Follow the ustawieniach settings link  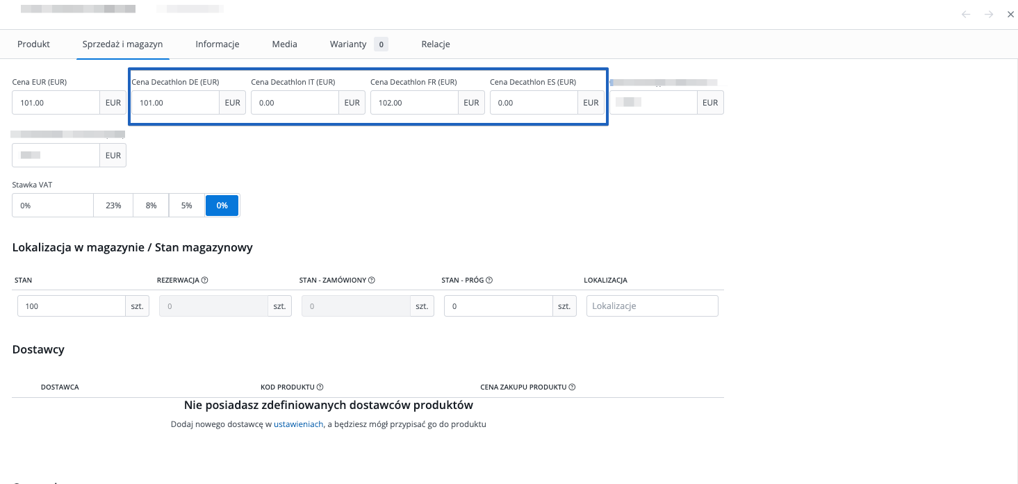pos(298,424)
